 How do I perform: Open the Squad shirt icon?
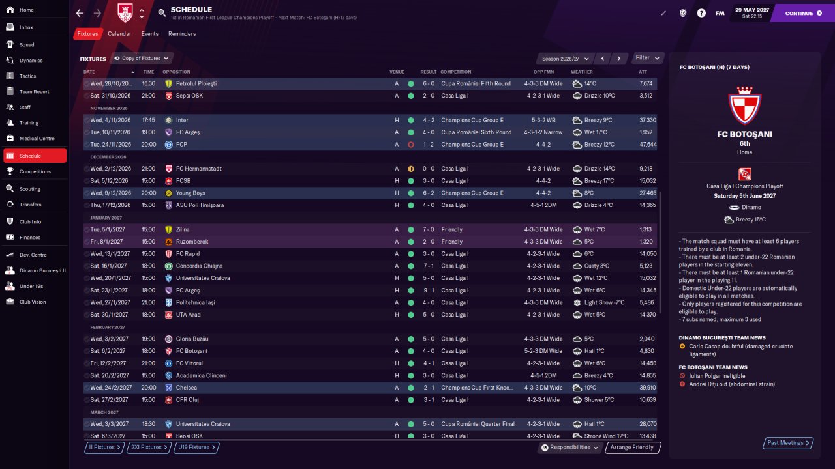click(x=10, y=45)
